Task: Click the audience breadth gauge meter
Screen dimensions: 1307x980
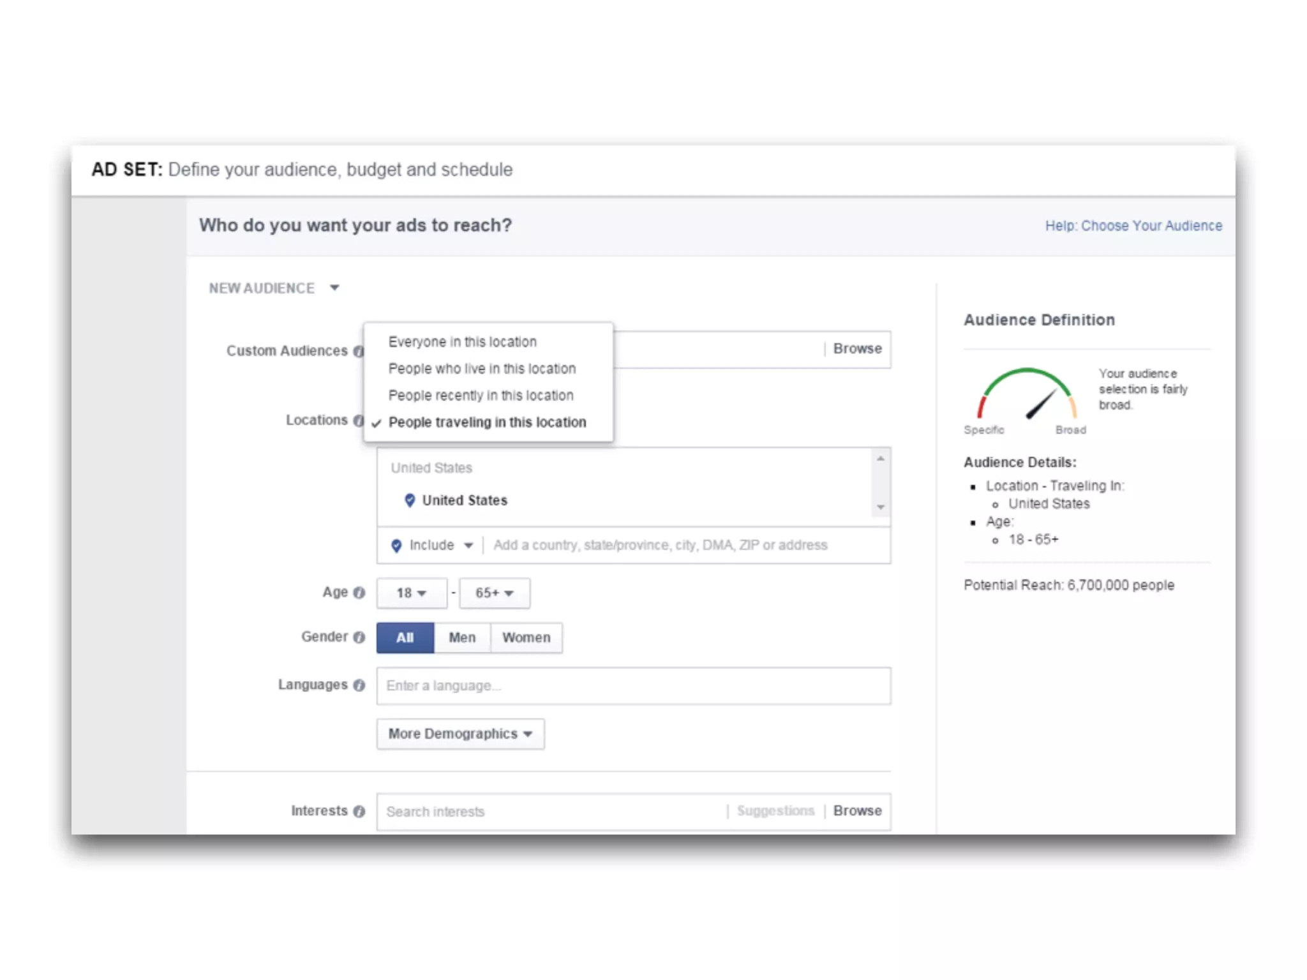Action: (1027, 396)
